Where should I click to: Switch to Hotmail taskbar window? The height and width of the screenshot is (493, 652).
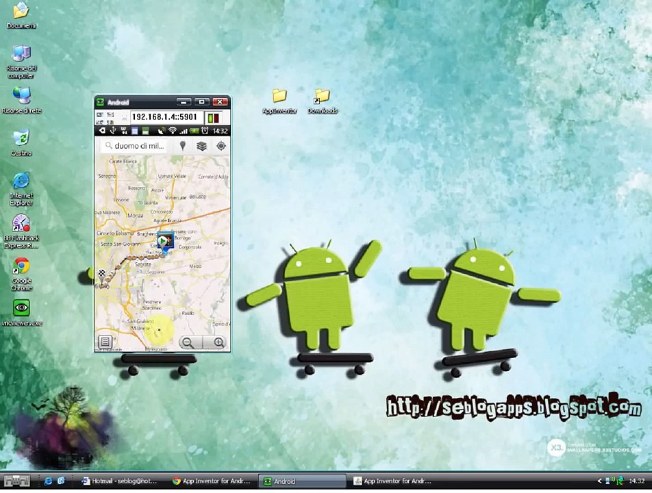[121, 481]
